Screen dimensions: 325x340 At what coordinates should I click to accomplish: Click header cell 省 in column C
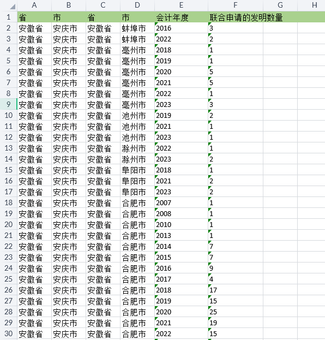pos(103,17)
